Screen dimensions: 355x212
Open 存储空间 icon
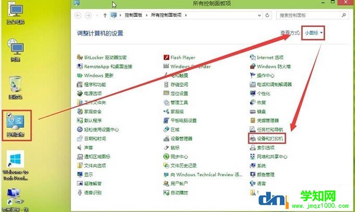(166, 85)
